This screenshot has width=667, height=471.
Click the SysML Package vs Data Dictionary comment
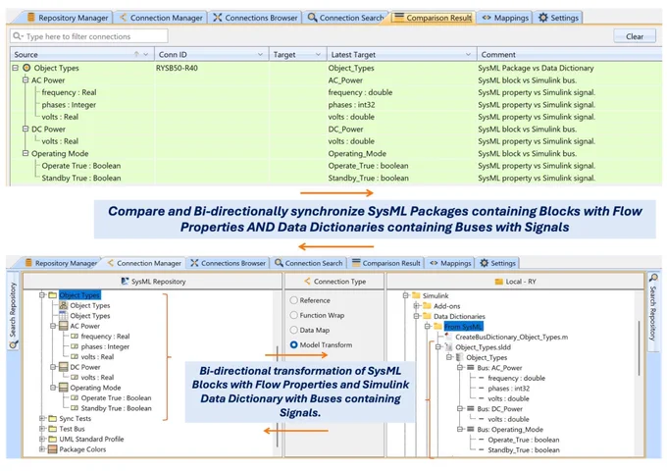(x=536, y=68)
